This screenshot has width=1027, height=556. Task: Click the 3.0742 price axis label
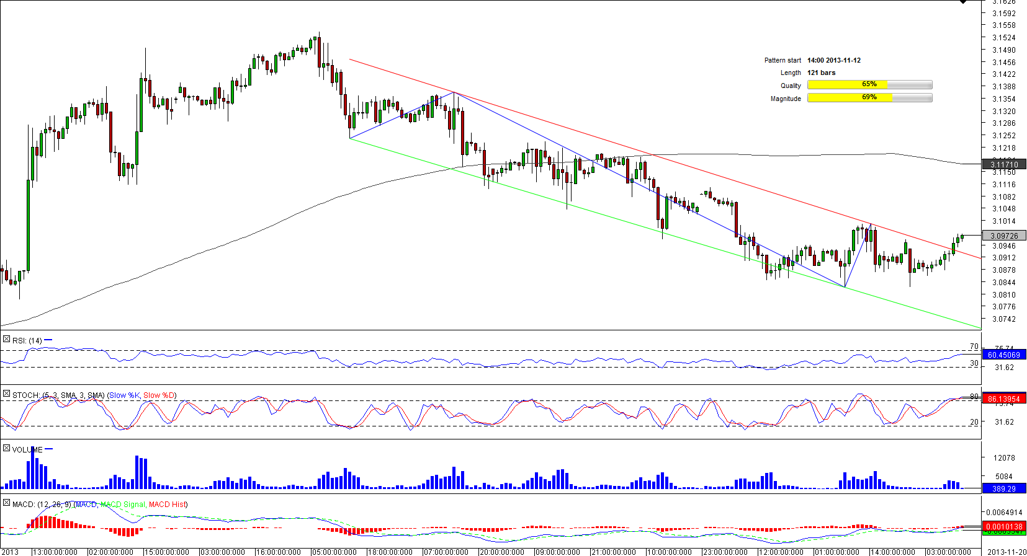pos(1003,319)
